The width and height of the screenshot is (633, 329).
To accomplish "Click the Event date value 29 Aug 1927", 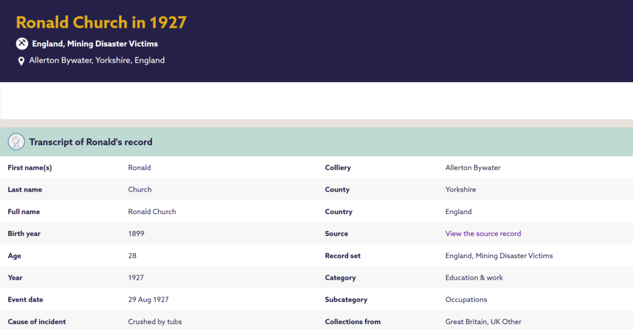I will click(x=148, y=299).
